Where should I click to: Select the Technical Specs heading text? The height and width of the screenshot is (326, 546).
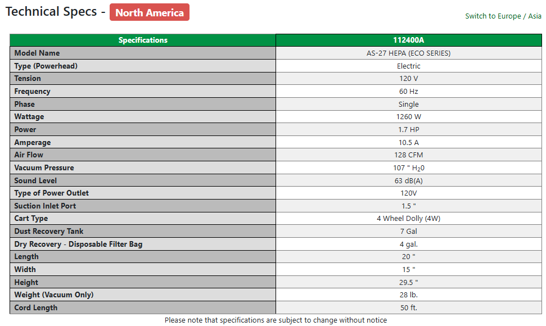51,12
